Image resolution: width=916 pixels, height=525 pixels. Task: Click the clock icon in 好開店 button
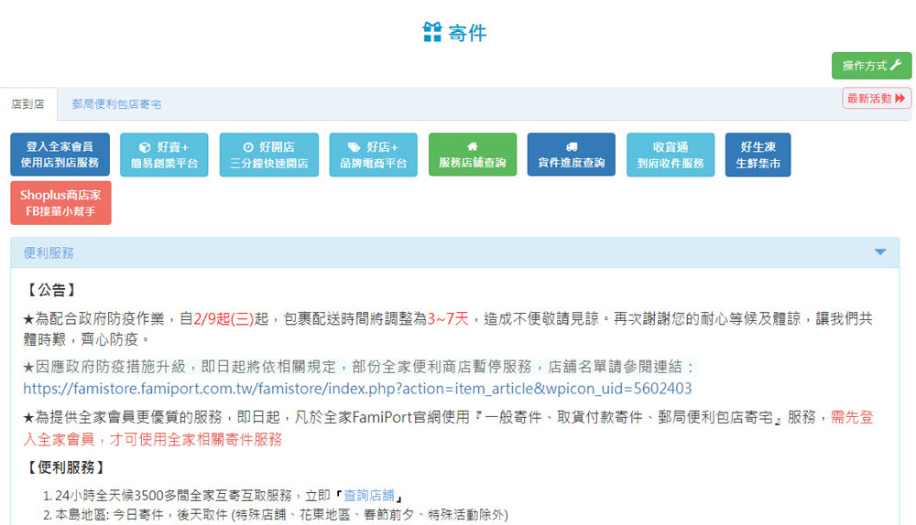click(x=248, y=147)
